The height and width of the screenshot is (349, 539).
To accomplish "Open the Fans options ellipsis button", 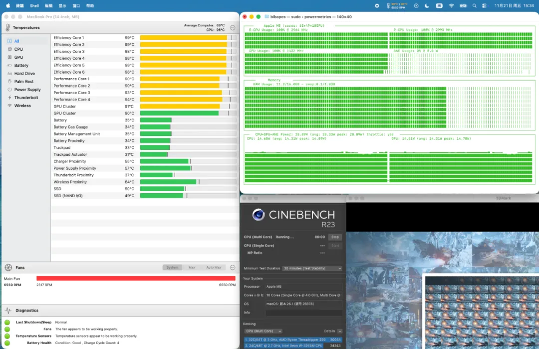I will tap(233, 267).
